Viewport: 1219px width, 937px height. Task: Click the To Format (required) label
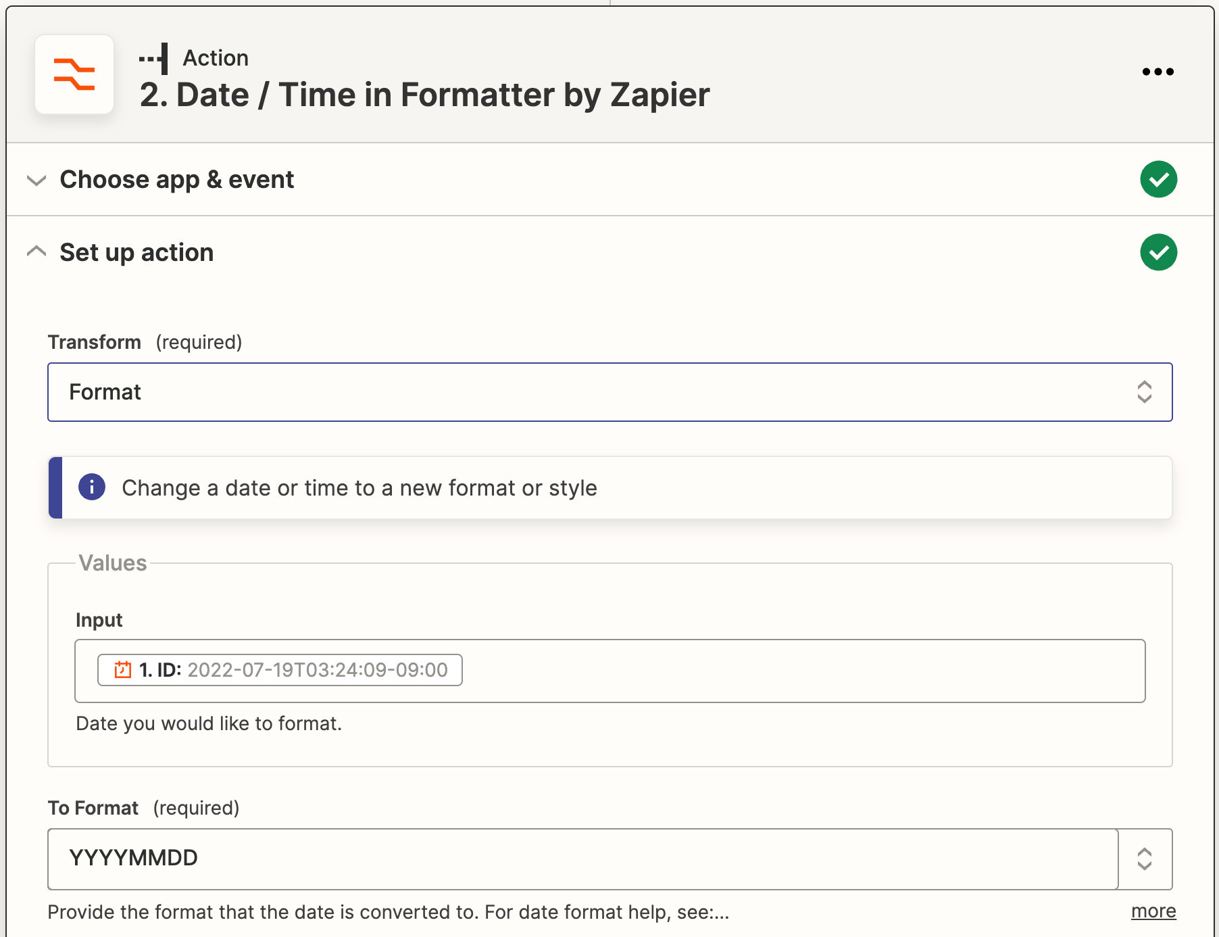click(143, 808)
